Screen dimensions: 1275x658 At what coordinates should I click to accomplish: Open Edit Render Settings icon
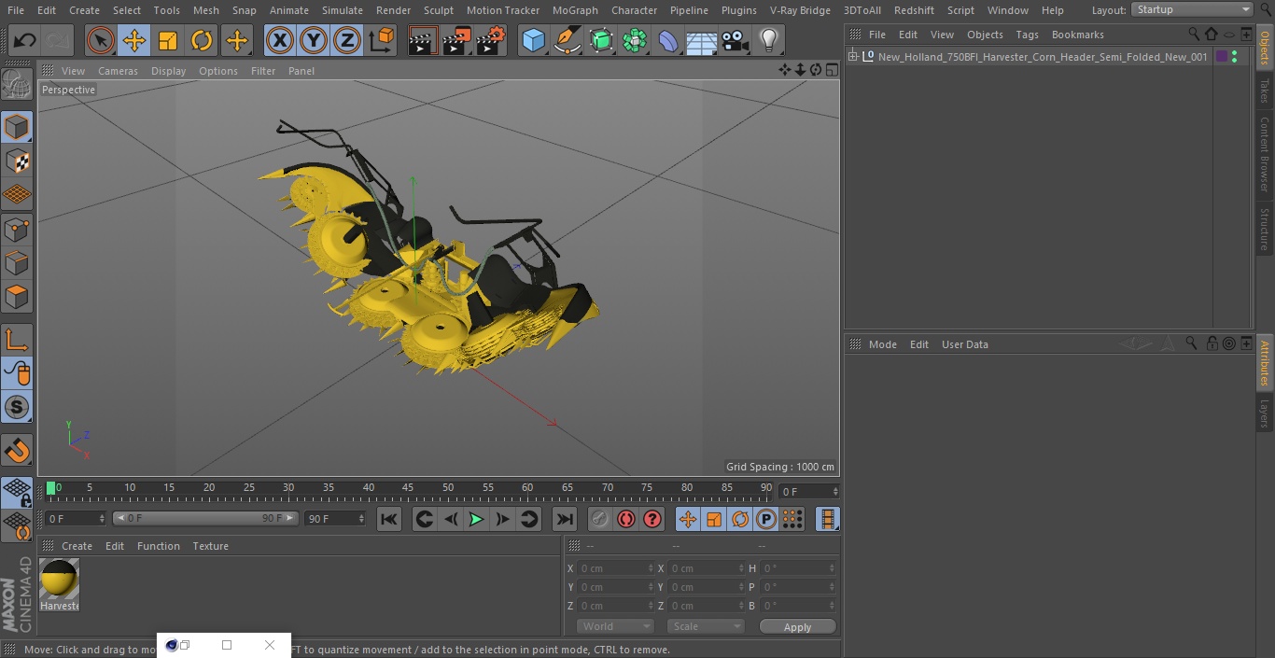click(x=491, y=41)
